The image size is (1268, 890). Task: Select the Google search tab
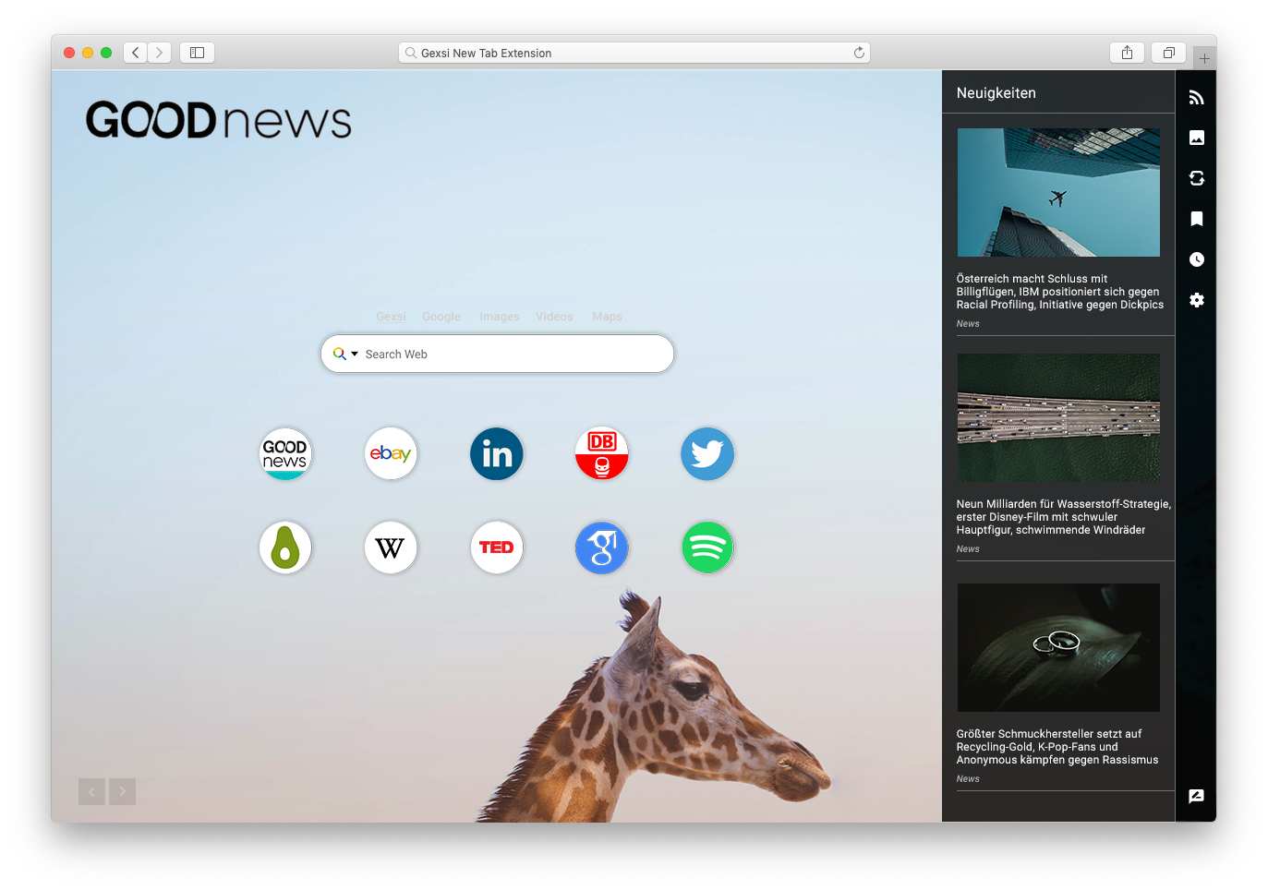tap(441, 317)
